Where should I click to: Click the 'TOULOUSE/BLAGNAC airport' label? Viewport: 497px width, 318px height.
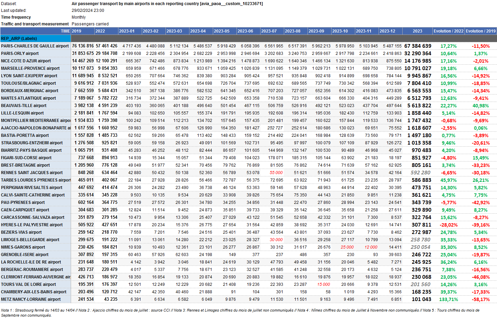point(28,83)
